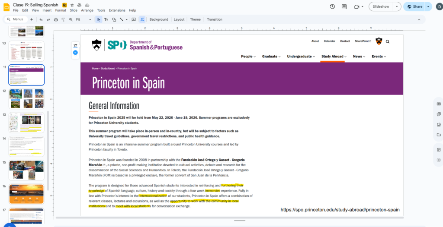Click the print icon in toolbar
Image resolution: width=443 pixels, height=227 pixels.
[55, 19]
